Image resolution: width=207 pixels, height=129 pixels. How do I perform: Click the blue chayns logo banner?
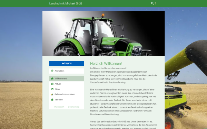pos(67,63)
